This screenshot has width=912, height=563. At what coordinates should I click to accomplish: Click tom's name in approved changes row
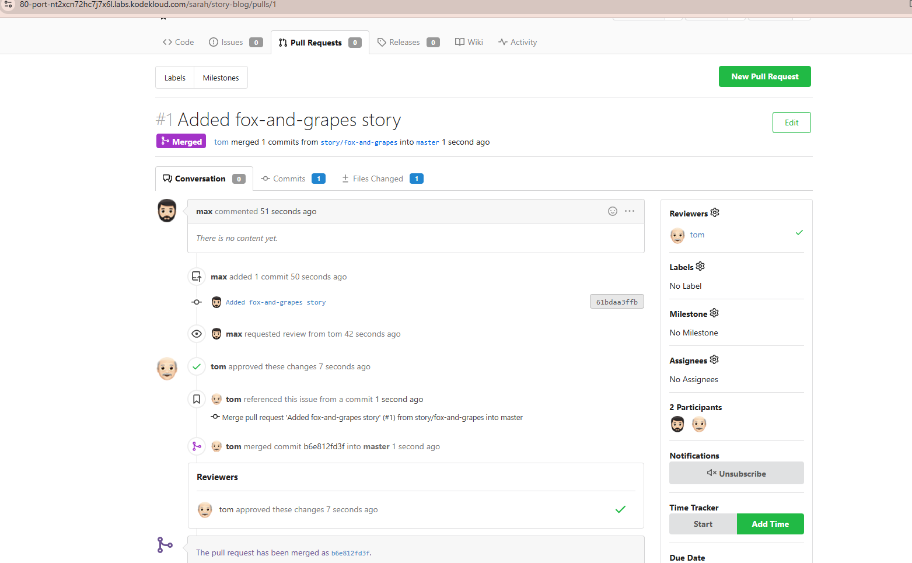(x=218, y=366)
